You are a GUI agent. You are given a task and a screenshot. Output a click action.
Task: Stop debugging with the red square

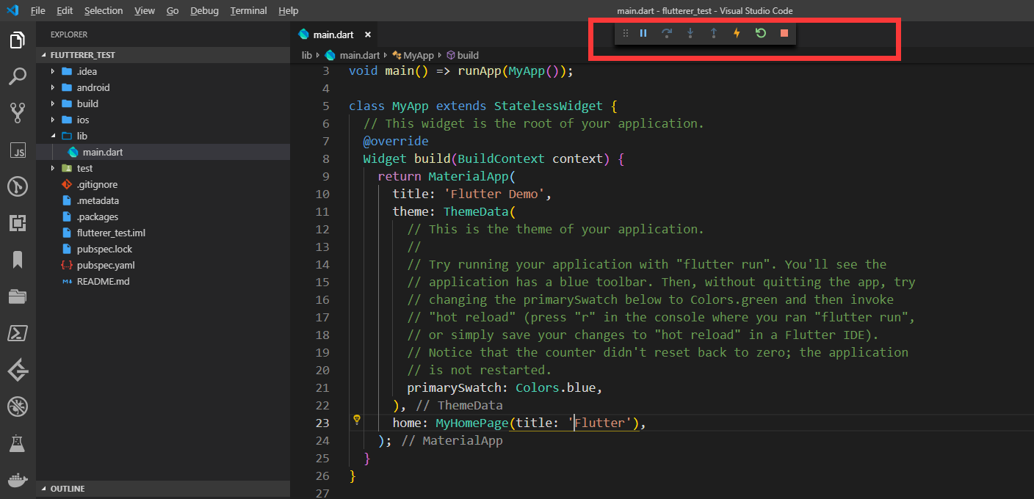[x=784, y=33]
